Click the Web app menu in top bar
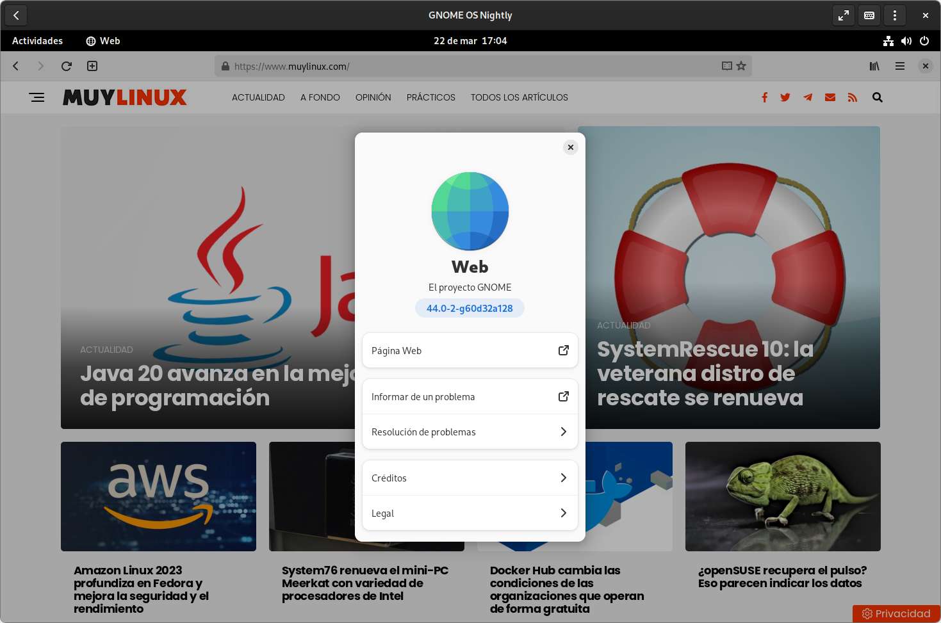941x623 pixels. coord(103,41)
